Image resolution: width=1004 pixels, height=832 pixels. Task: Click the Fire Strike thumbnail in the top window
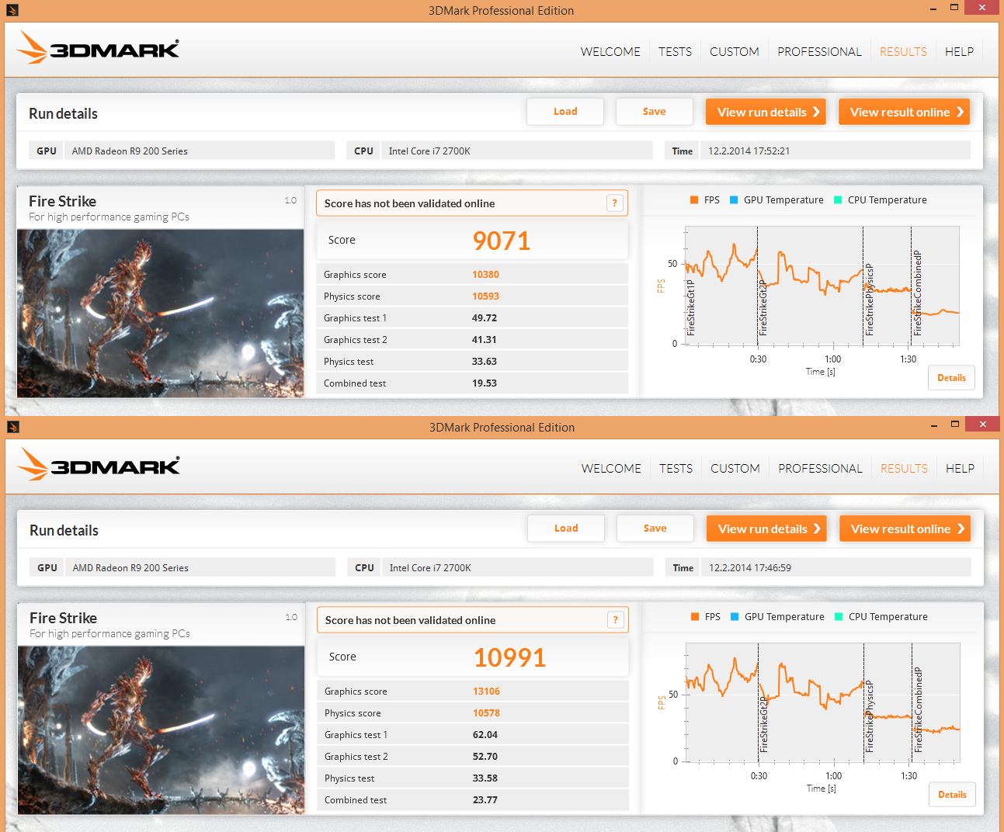point(161,313)
